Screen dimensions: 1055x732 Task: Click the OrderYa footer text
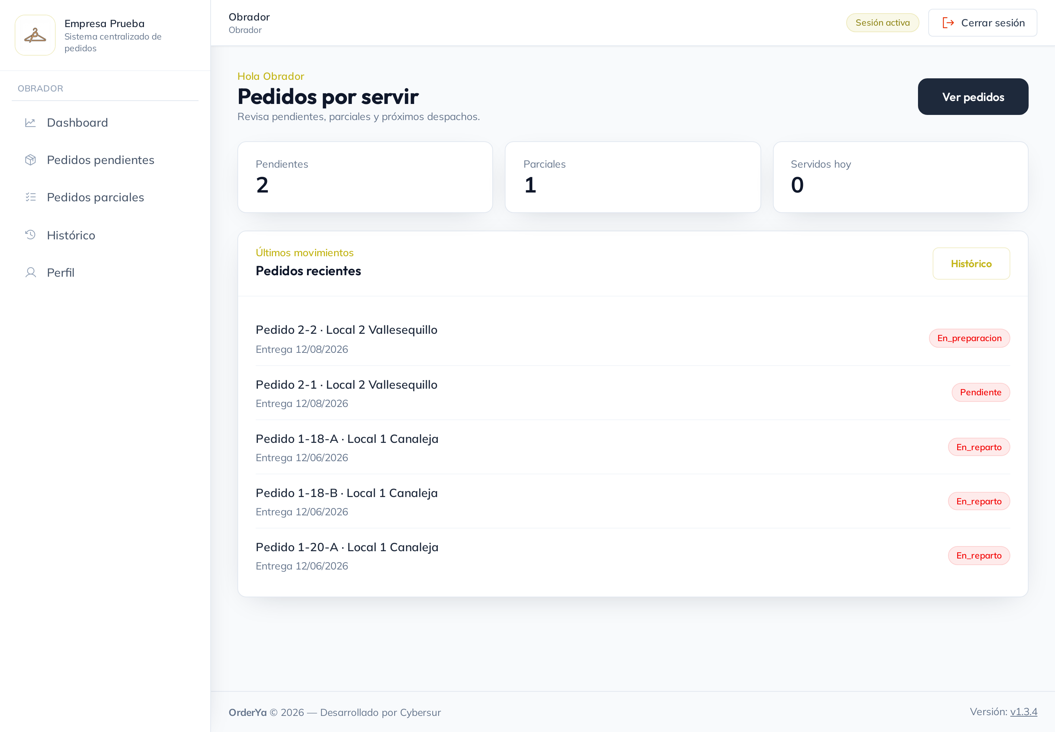click(248, 712)
